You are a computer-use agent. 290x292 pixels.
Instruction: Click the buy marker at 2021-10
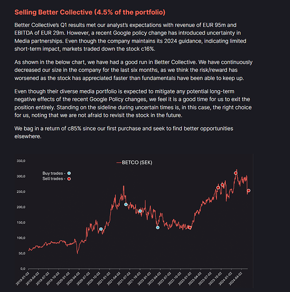[x=140, y=211]
